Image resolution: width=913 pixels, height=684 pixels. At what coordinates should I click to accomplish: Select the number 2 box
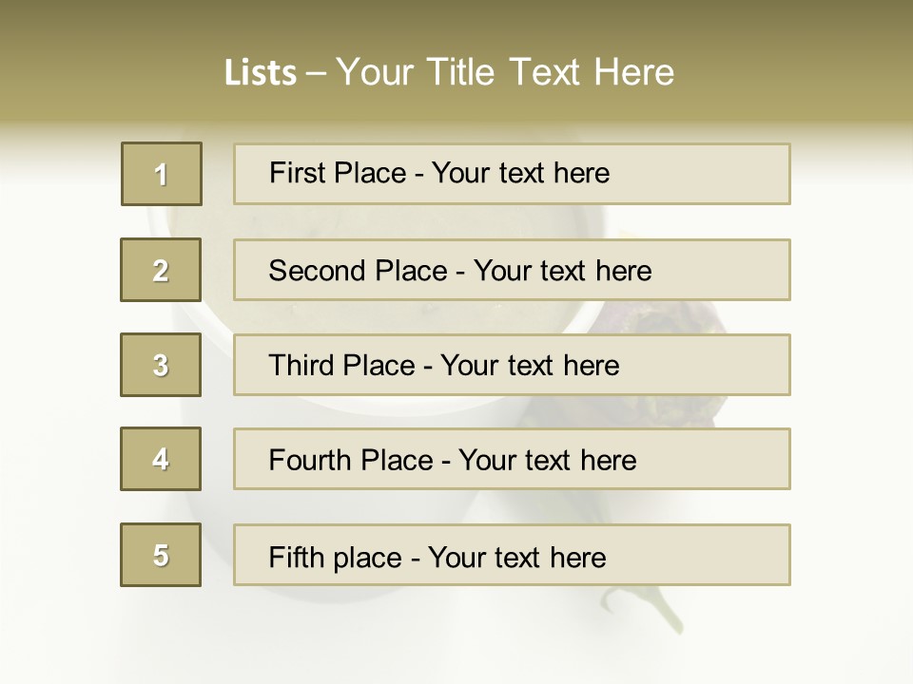(x=161, y=270)
